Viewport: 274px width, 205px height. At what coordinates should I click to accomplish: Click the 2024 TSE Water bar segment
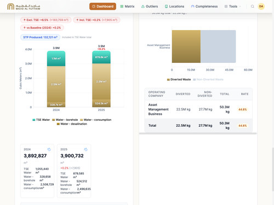click(x=56, y=58)
